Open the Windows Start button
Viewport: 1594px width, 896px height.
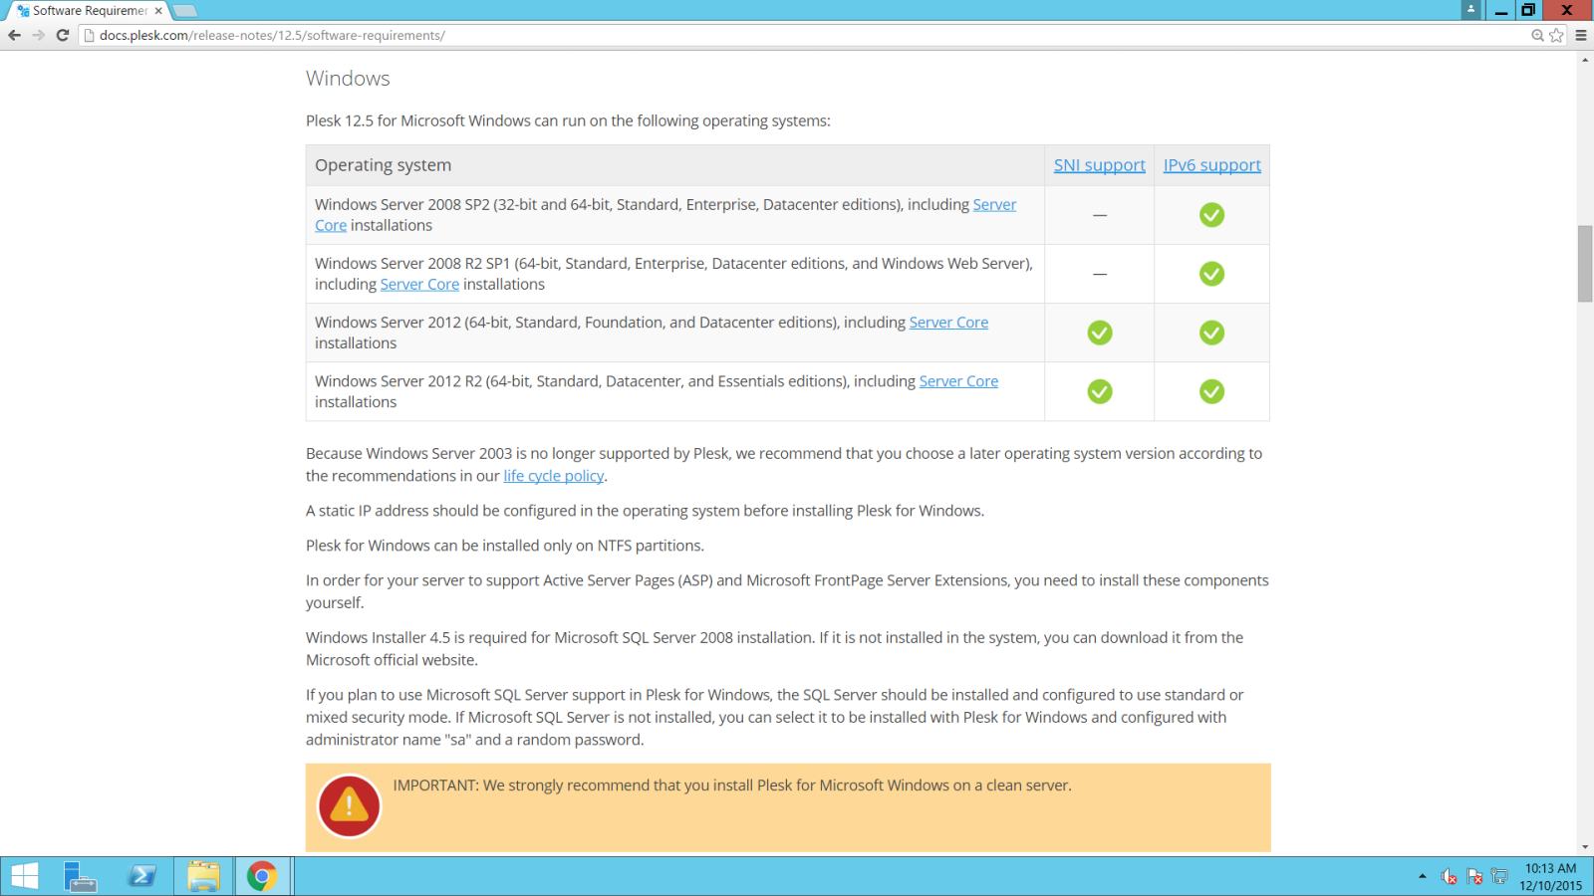pyautogui.click(x=24, y=876)
